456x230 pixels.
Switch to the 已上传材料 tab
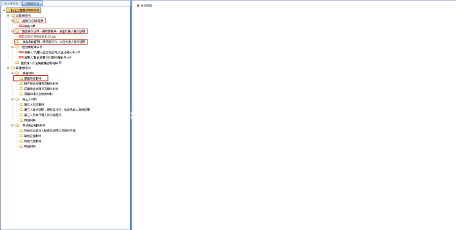[11, 3]
